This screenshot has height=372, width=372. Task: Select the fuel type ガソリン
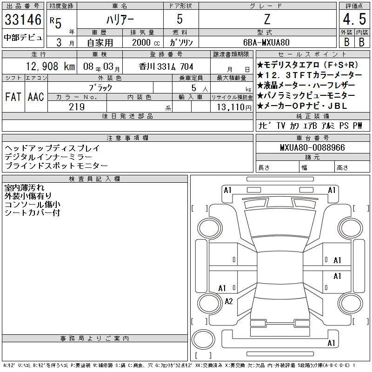(181, 43)
